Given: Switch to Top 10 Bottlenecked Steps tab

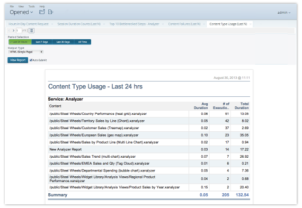Looking at the screenshot, I should click(x=134, y=24).
